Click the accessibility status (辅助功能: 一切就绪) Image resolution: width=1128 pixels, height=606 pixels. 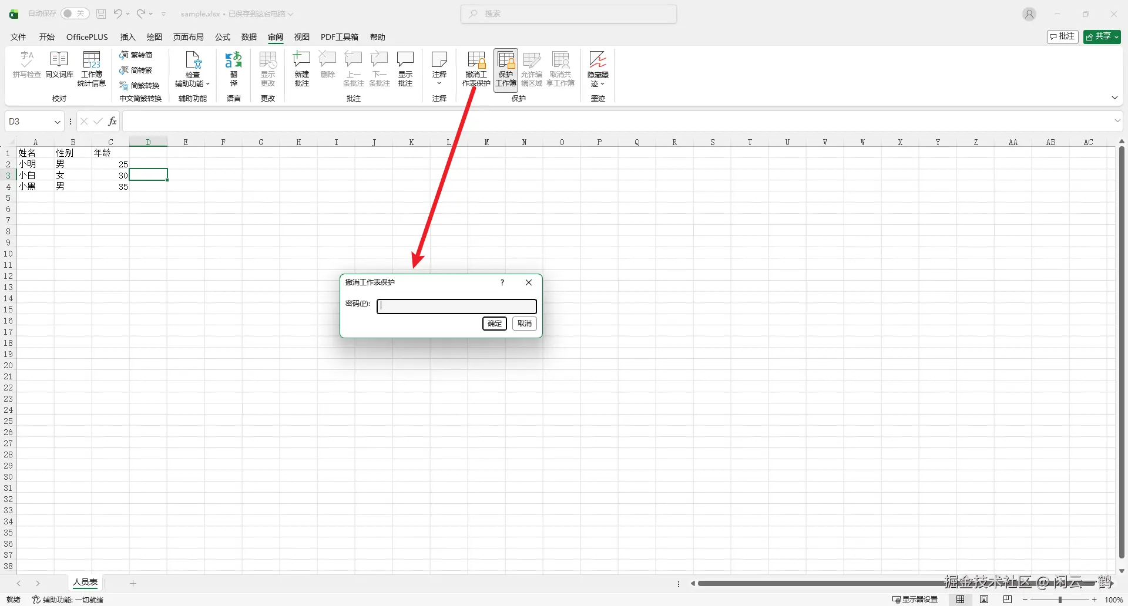[x=68, y=600]
